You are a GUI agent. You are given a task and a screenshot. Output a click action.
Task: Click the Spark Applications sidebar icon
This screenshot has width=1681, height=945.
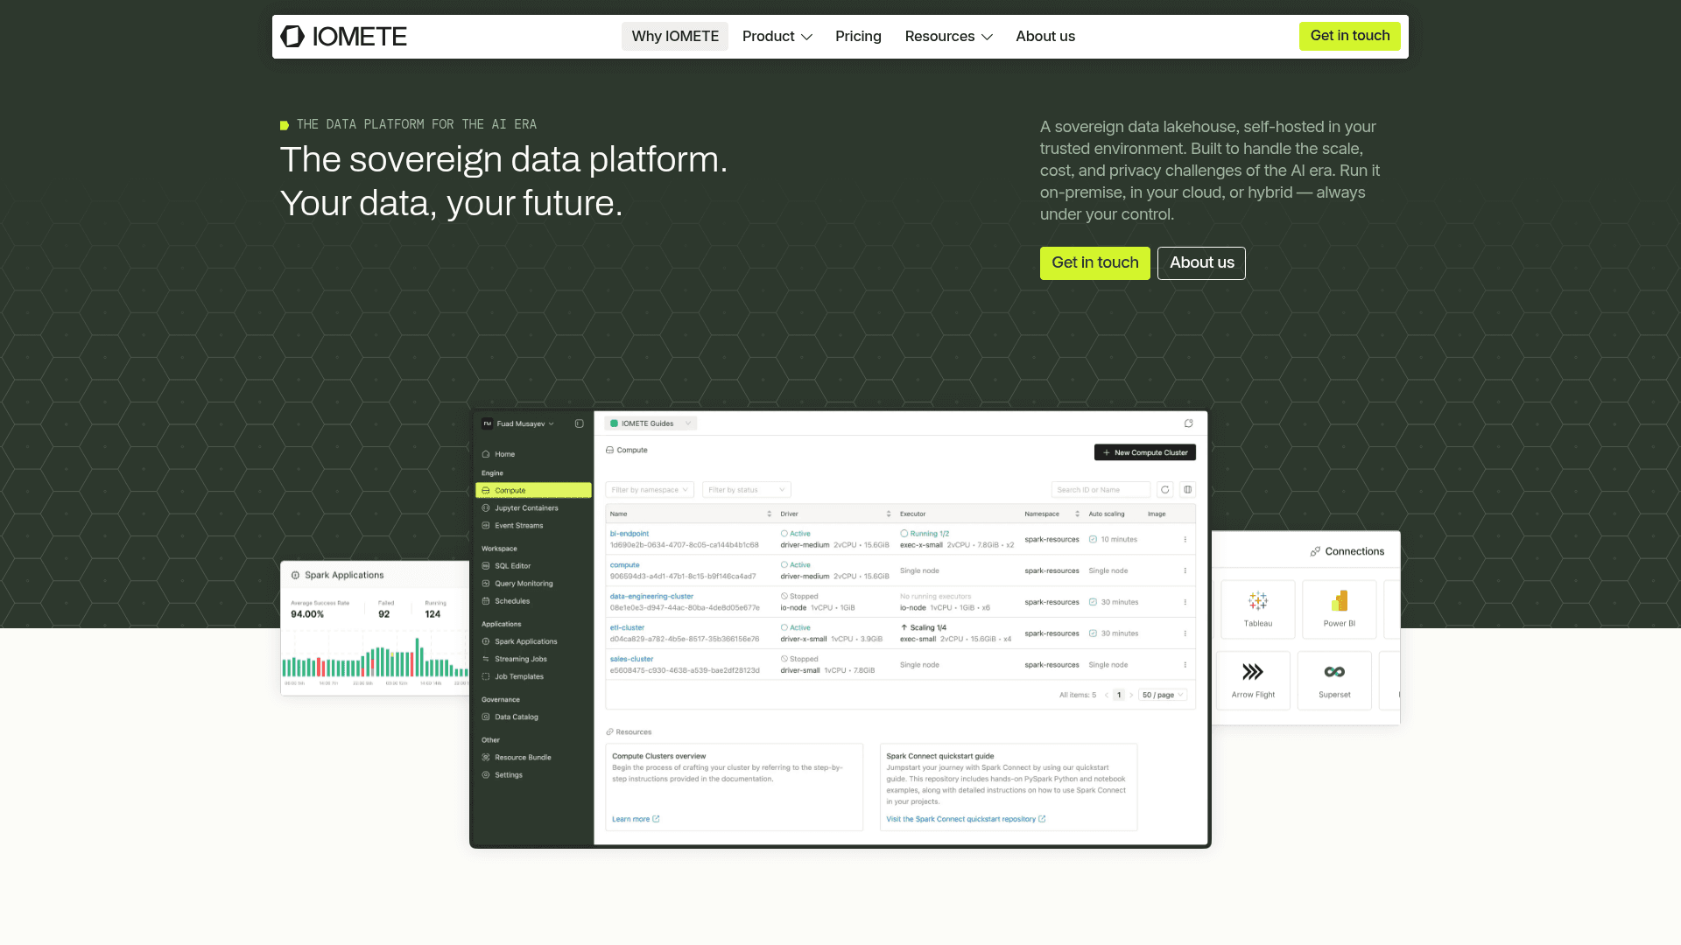click(486, 641)
